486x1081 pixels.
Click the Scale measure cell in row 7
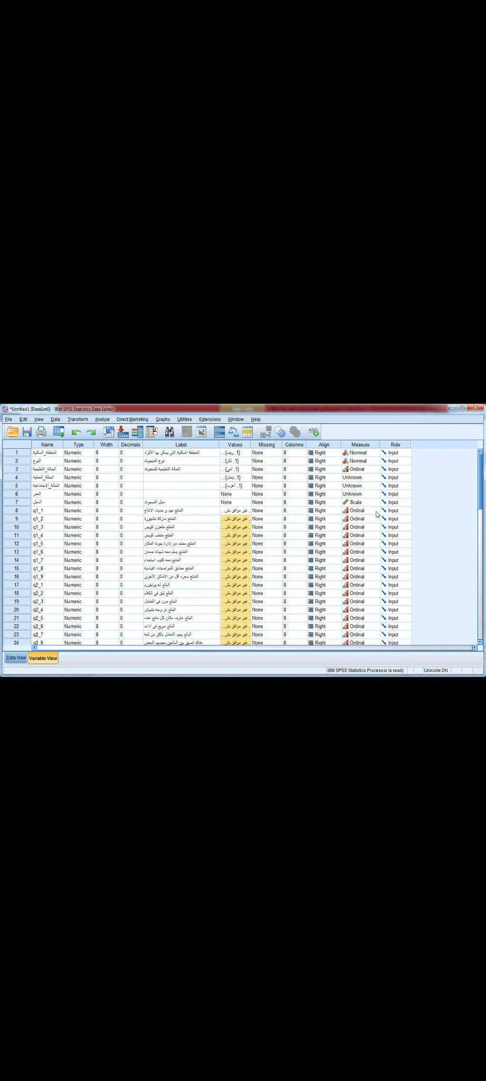[x=360, y=502]
